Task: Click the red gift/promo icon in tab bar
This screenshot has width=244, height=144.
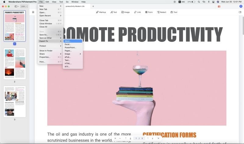Action: 219,6
